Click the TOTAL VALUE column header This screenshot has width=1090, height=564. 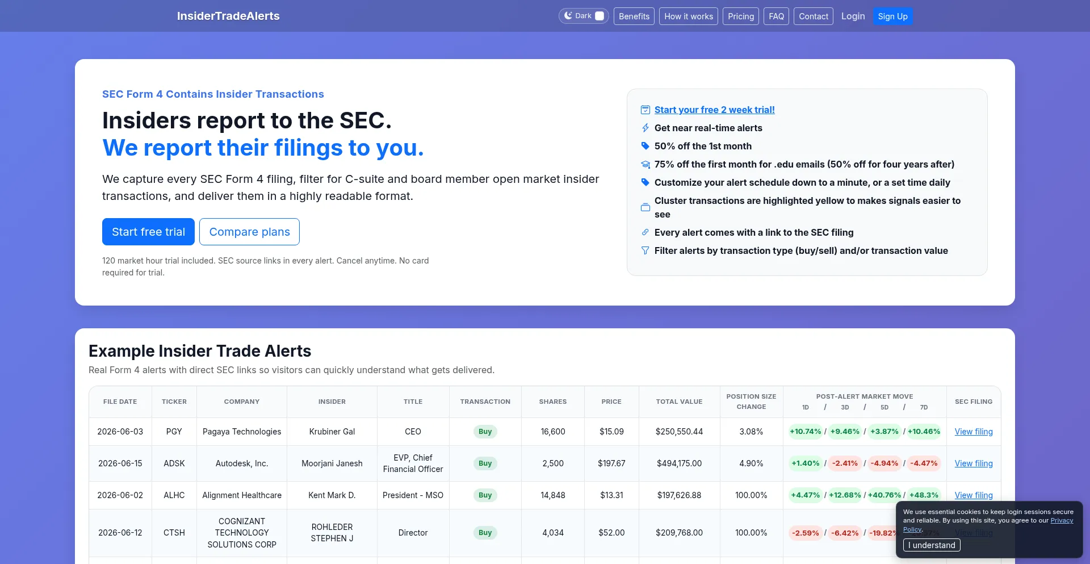(679, 402)
